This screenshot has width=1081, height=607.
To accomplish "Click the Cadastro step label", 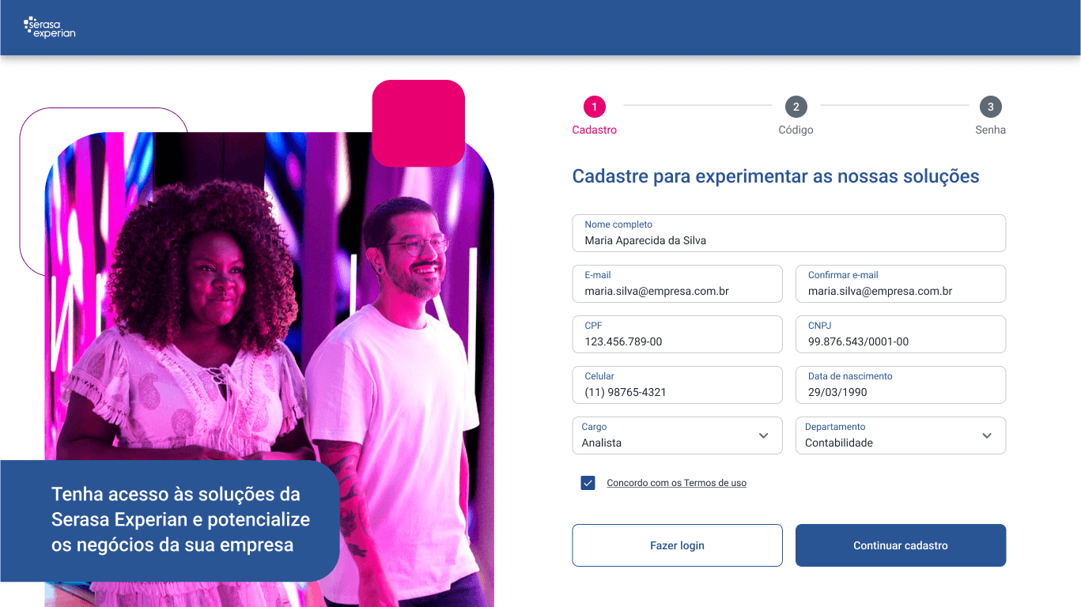I will coord(594,130).
